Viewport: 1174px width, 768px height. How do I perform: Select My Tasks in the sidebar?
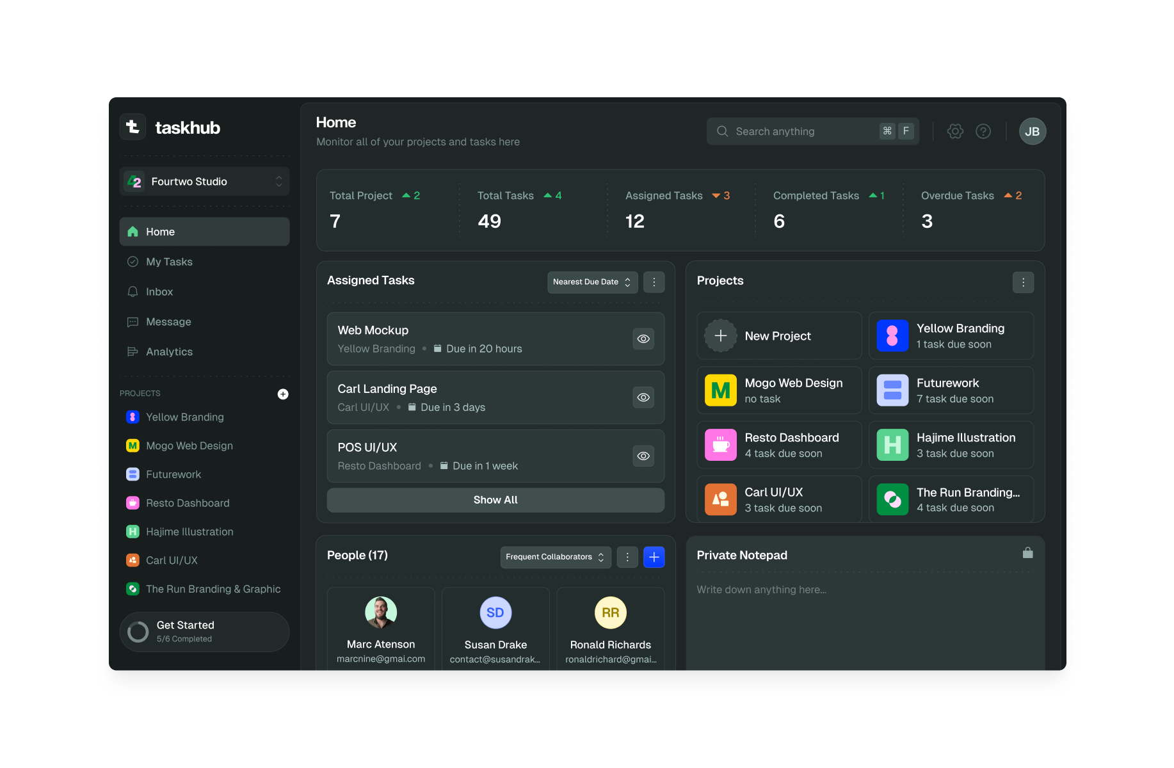(169, 262)
